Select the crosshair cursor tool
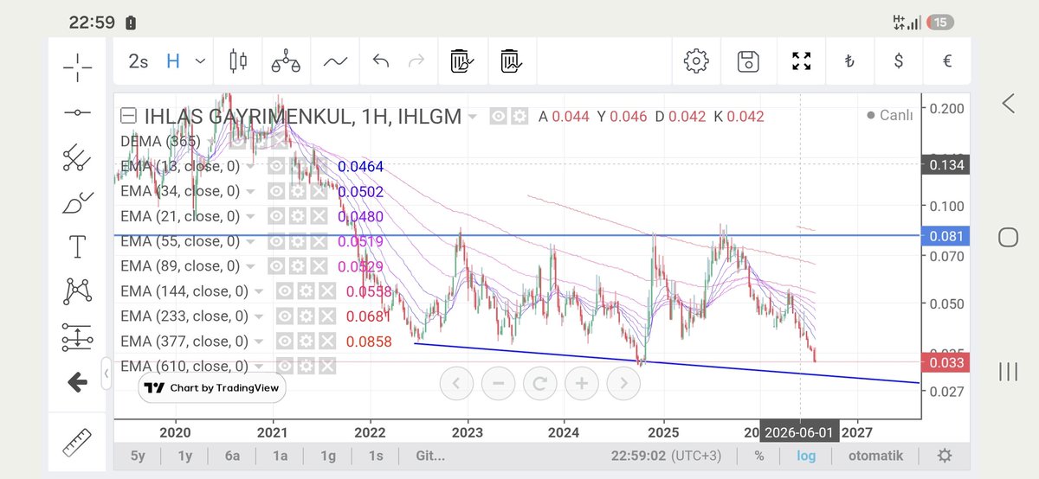 point(78,67)
